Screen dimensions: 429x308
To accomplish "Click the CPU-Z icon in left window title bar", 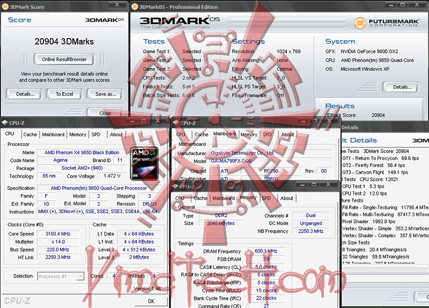I will (5, 123).
